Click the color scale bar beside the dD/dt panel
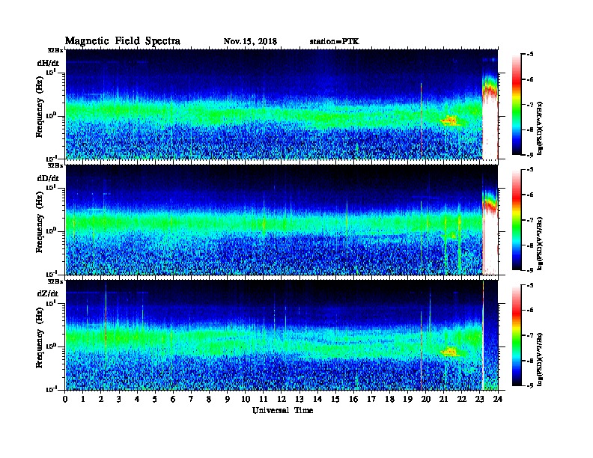This screenshot has height=458, width=593. (517, 219)
